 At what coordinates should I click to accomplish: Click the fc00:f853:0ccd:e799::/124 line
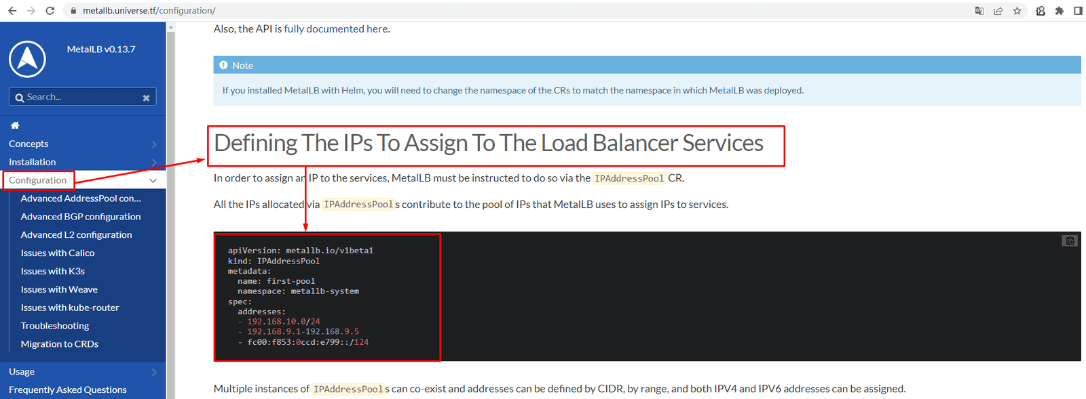pos(307,342)
